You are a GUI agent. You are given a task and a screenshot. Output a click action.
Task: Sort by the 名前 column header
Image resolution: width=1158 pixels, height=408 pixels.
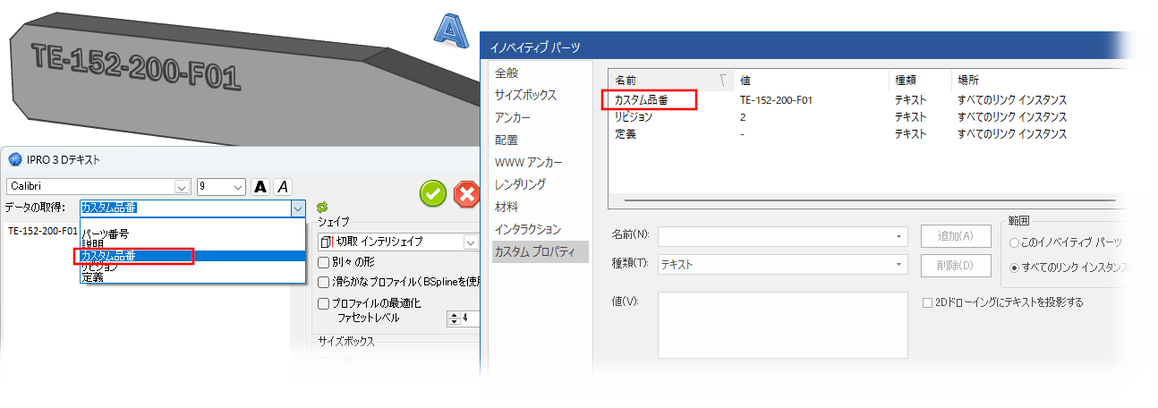671,81
